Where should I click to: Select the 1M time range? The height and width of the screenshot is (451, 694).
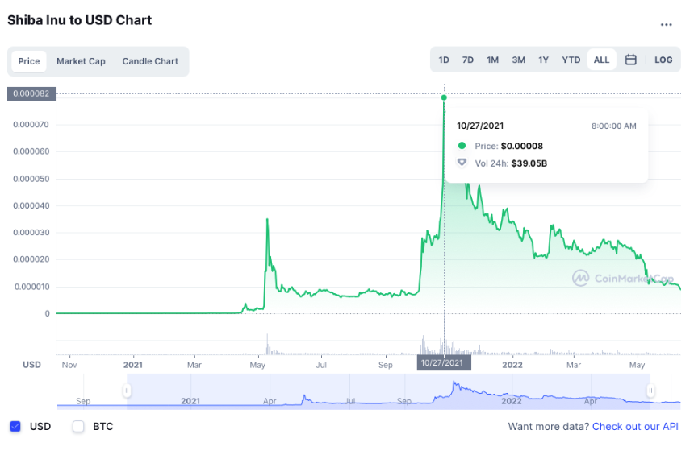(x=492, y=60)
